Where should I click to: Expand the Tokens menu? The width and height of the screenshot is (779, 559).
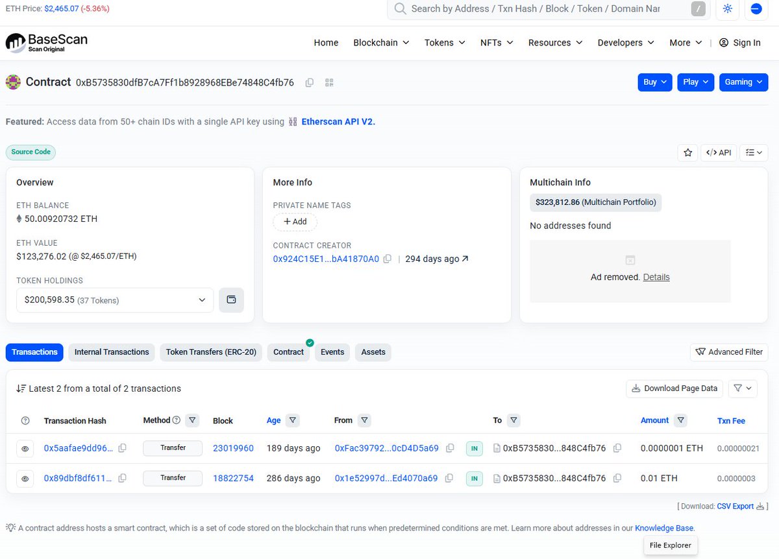click(x=445, y=43)
